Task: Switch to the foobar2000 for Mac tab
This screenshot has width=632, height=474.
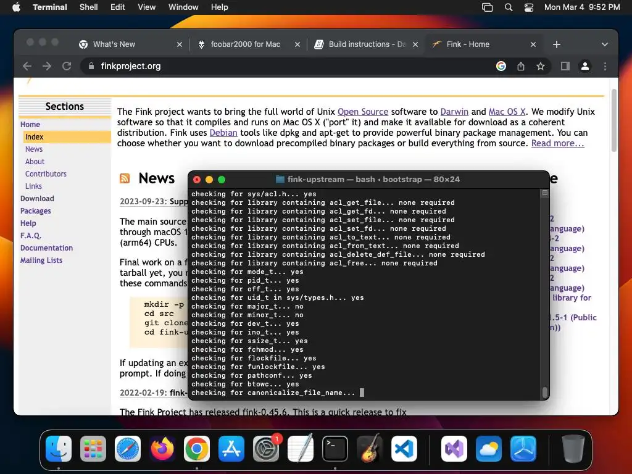Action: pyautogui.click(x=245, y=44)
